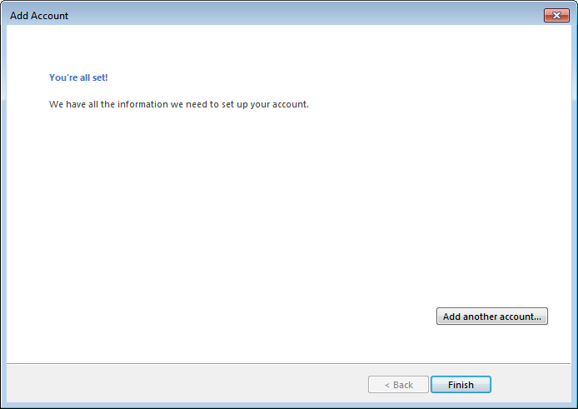578x409 pixels.
Task: Click the Finish button
Action: pyautogui.click(x=461, y=385)
